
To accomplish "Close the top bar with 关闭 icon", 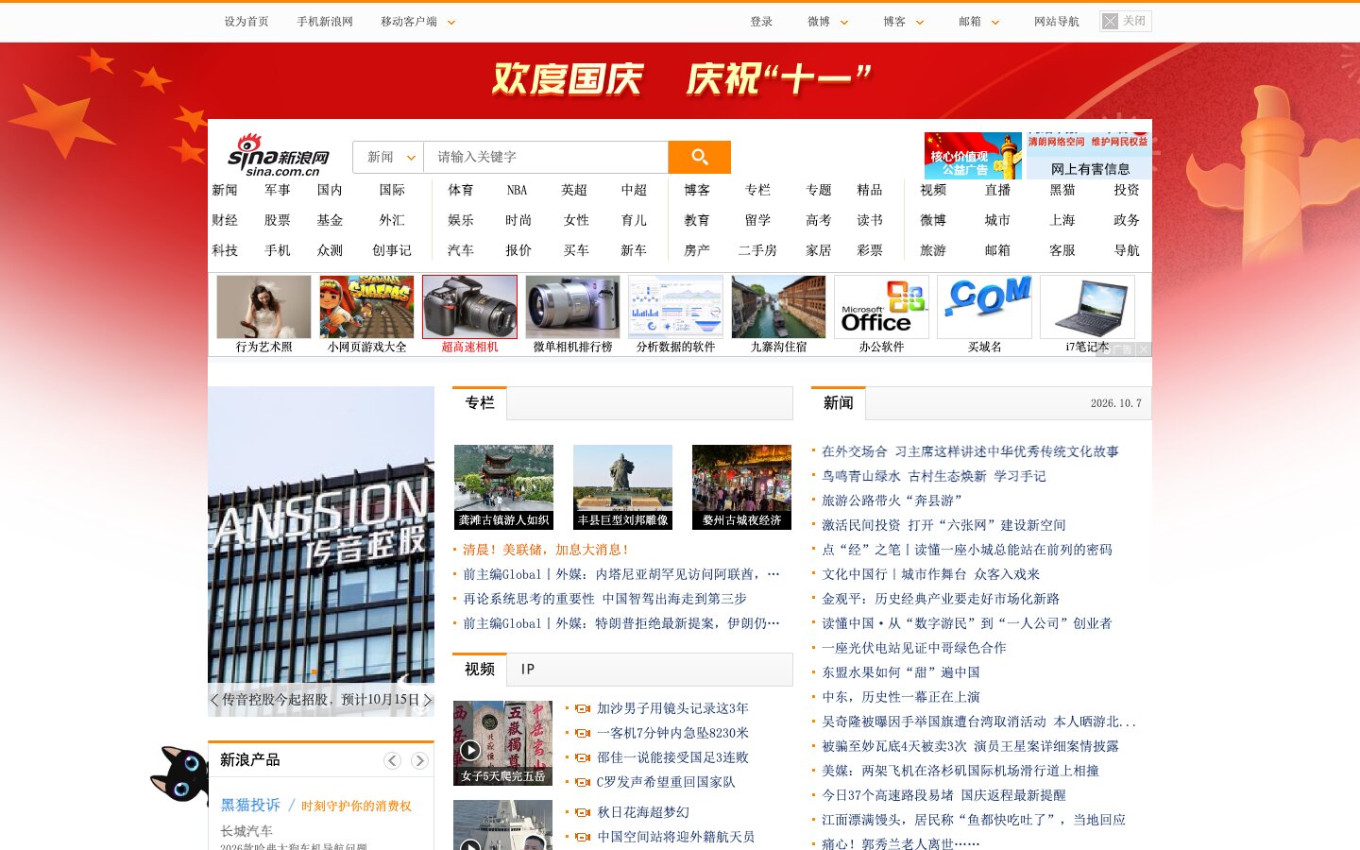I will click(1126, 21).
